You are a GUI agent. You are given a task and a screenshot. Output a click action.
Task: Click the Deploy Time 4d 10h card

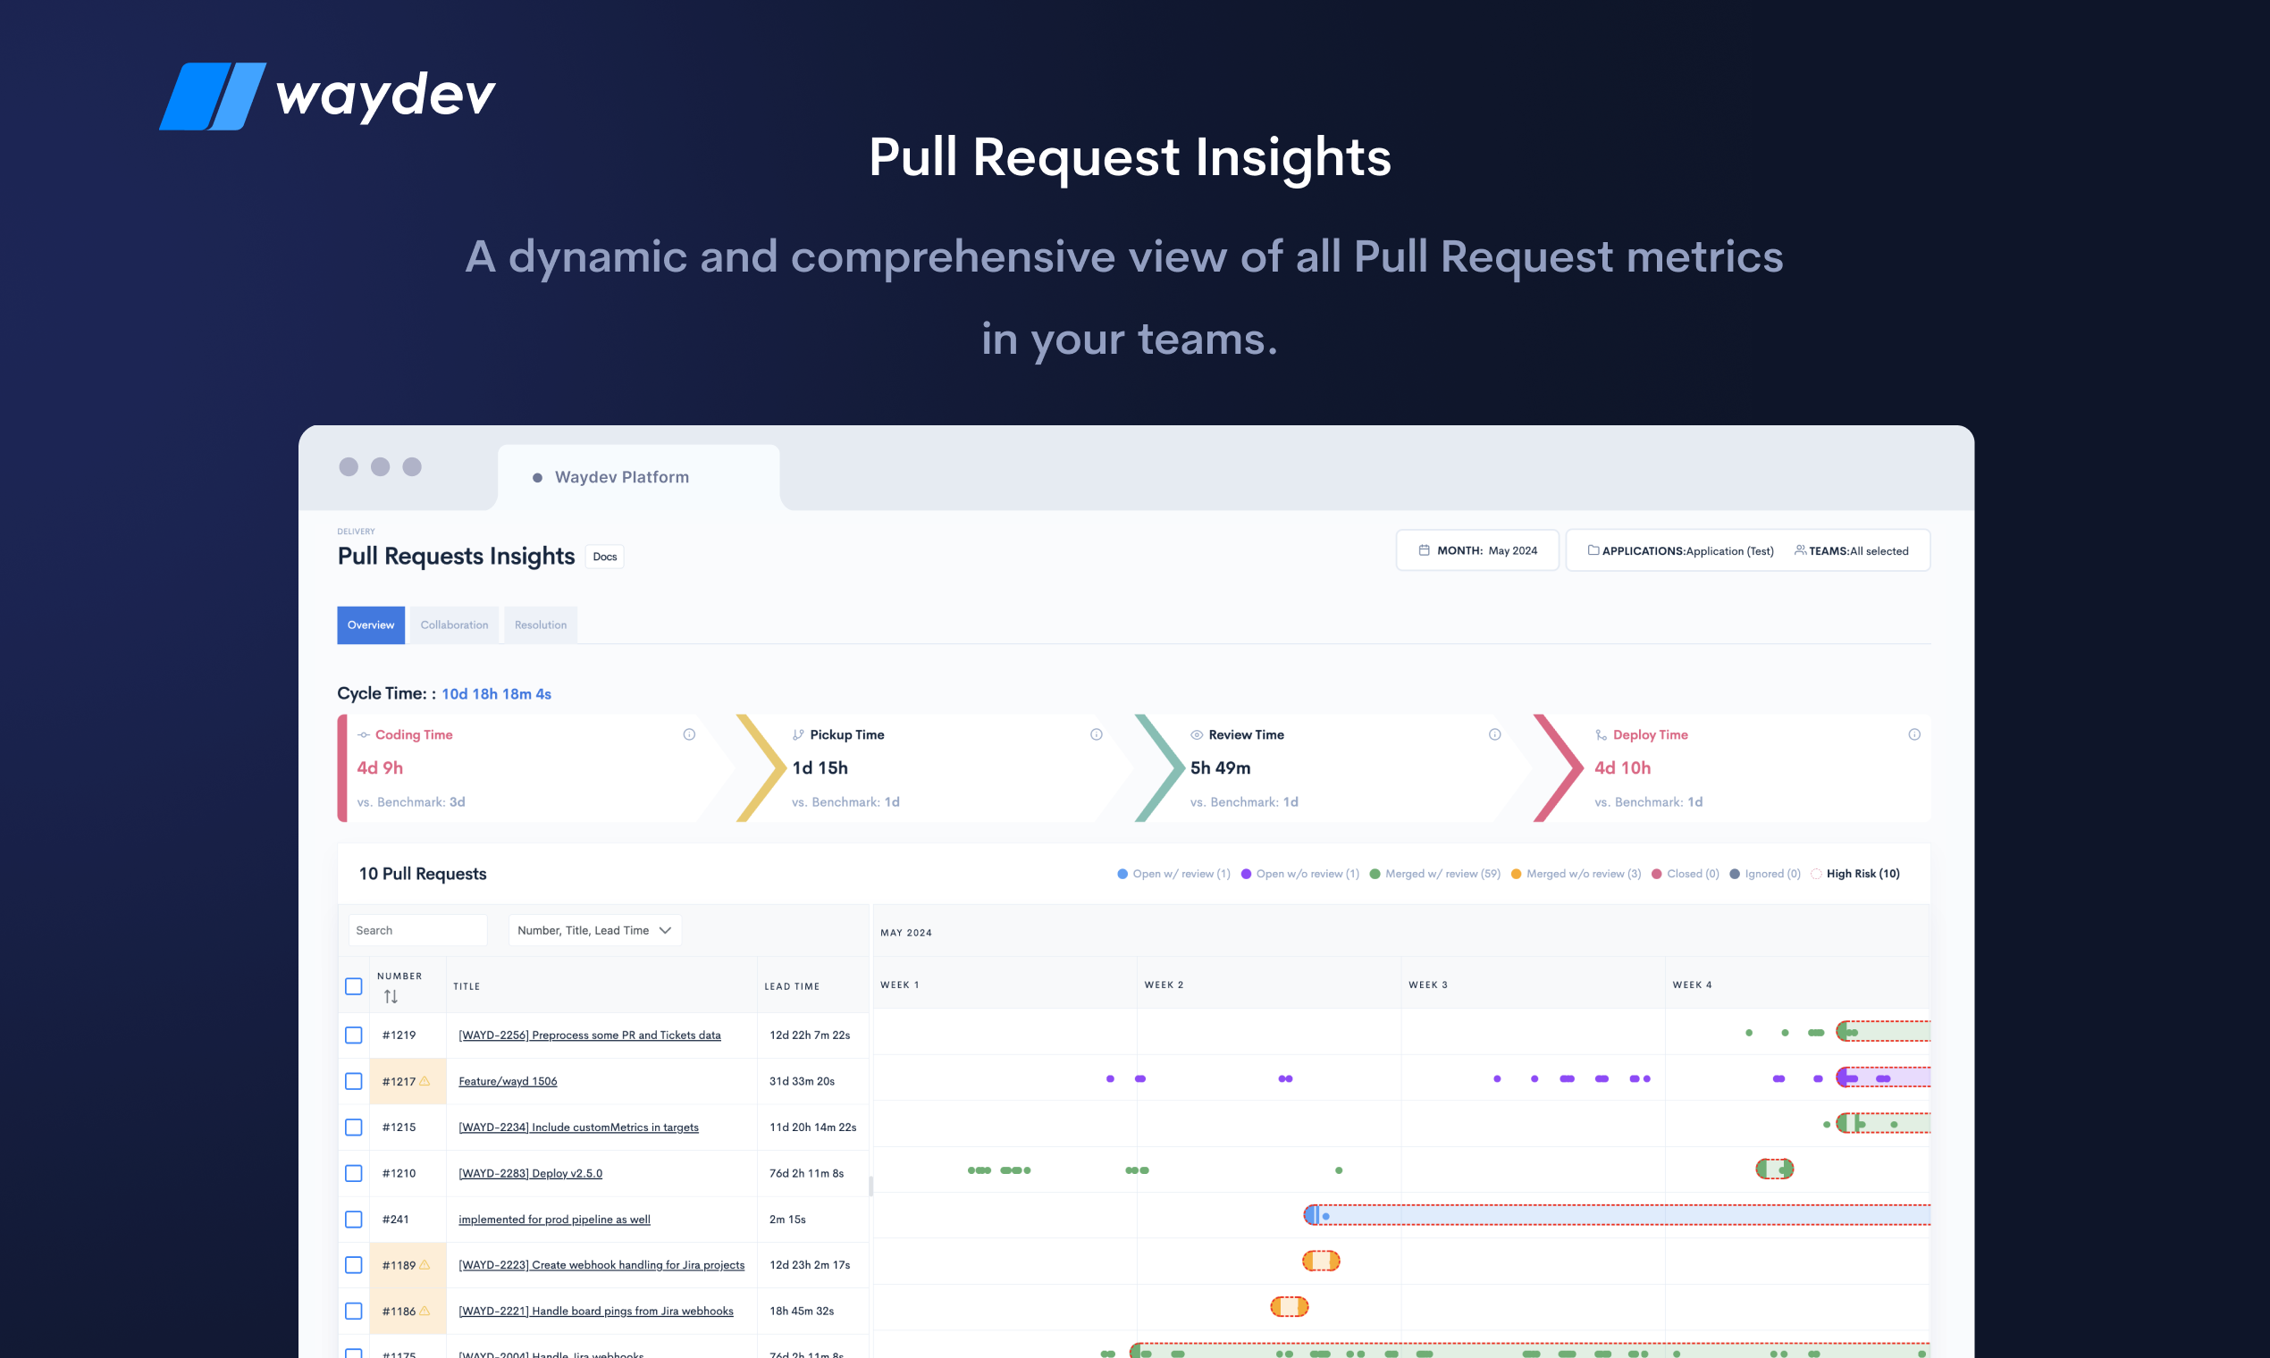1733,767
